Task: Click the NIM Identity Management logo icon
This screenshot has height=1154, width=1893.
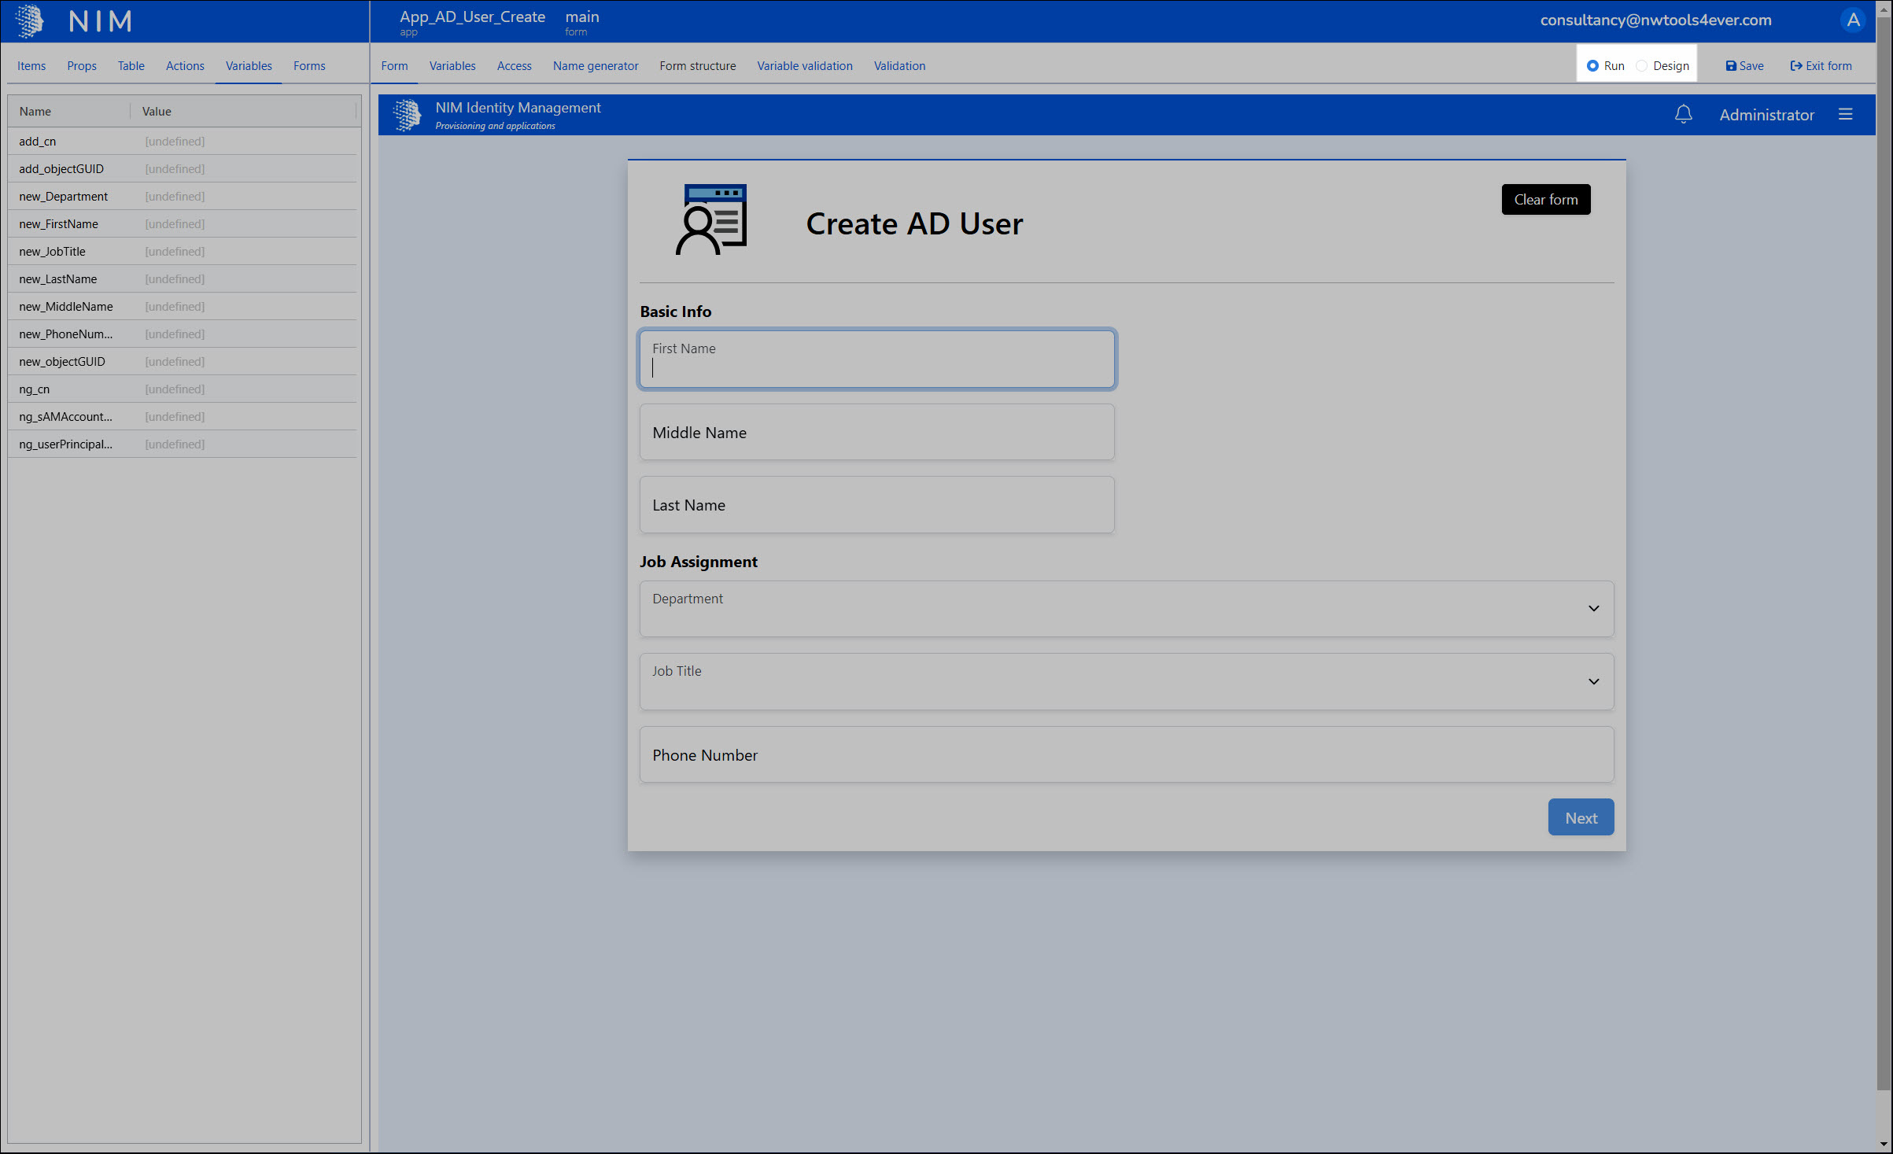Action: 407,115
